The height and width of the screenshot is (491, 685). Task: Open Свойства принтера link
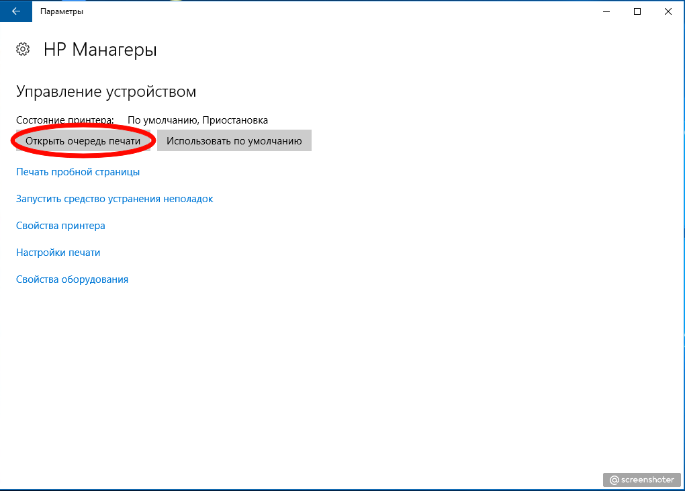(x=60, y=226)
